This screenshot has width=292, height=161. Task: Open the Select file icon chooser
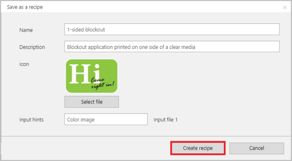tap(92, 102)
